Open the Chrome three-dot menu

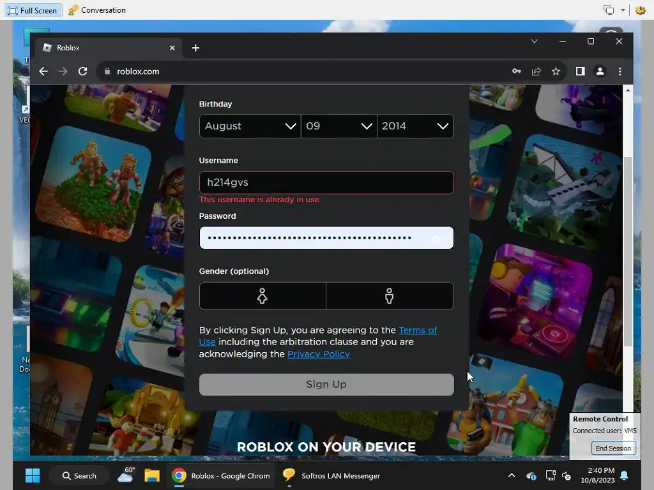tap(620, 71)
